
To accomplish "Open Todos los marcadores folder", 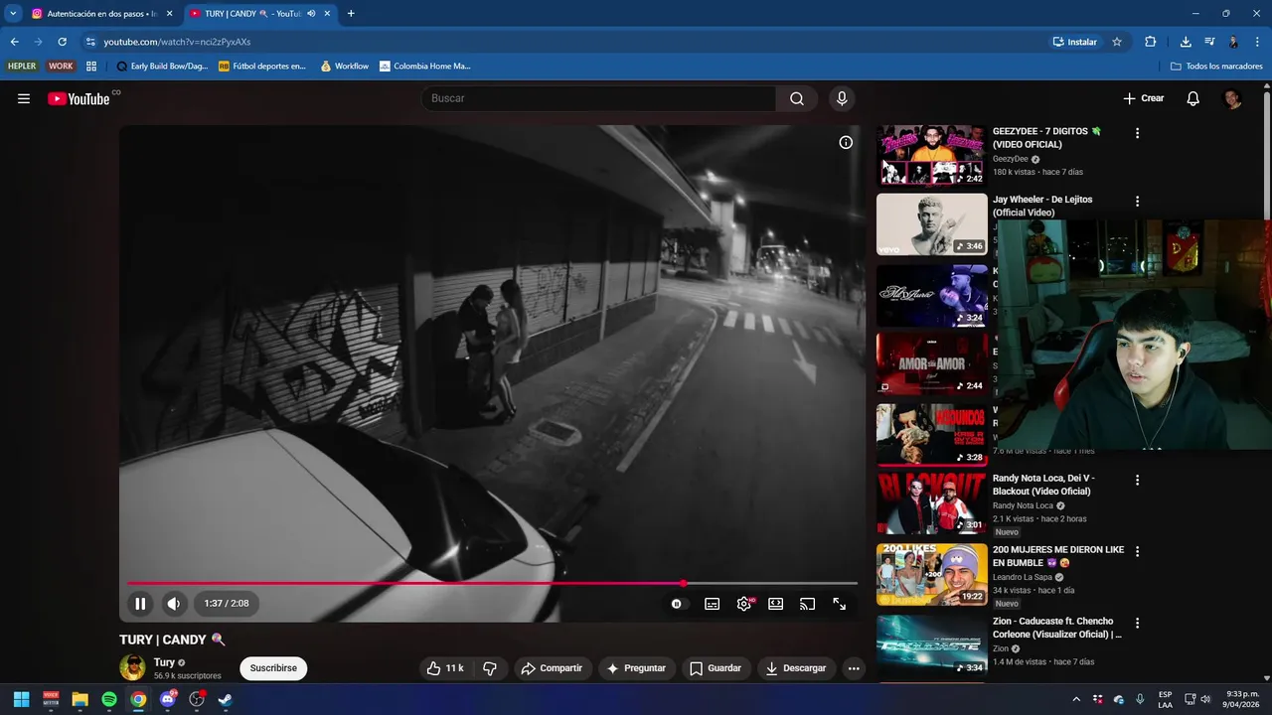I will click(x=1216, y=67).
